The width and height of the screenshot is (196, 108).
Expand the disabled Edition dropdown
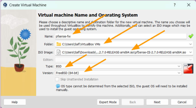coord(190,60)
